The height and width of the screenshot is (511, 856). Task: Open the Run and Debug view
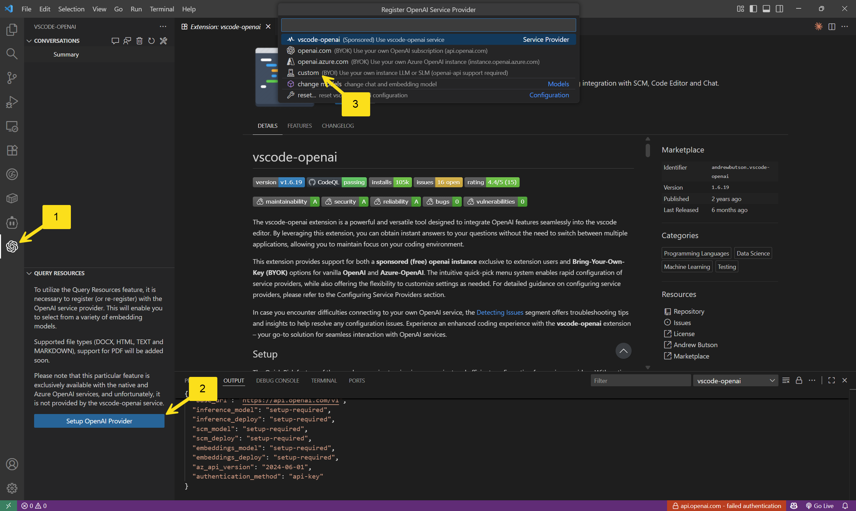tap(12, 102)
